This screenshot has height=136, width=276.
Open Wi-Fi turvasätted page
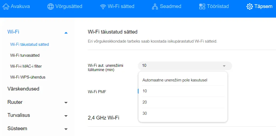coord(25,55)
